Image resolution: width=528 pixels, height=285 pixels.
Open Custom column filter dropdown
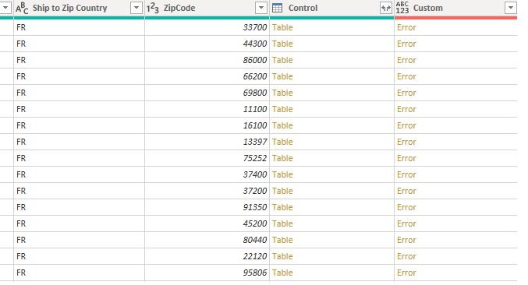pos(511,8)
